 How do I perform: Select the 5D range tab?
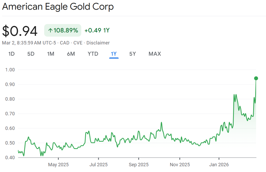(31, 54)
